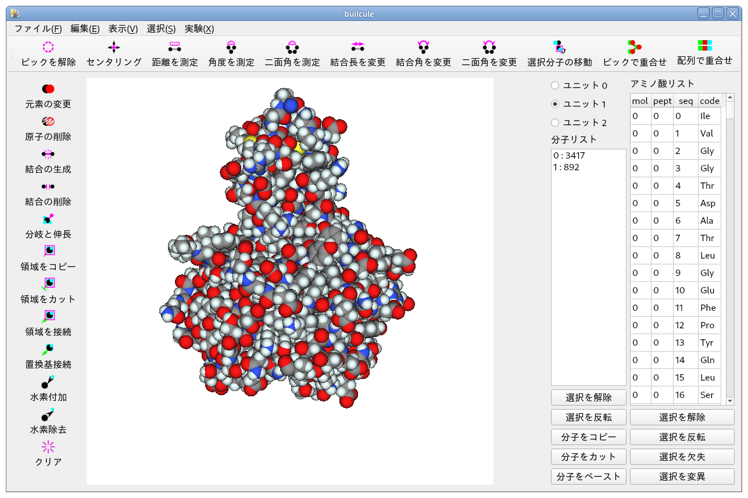Open the 実験(X) menu
This screenshot has width=748, height=498.
[x=199, y=28]
